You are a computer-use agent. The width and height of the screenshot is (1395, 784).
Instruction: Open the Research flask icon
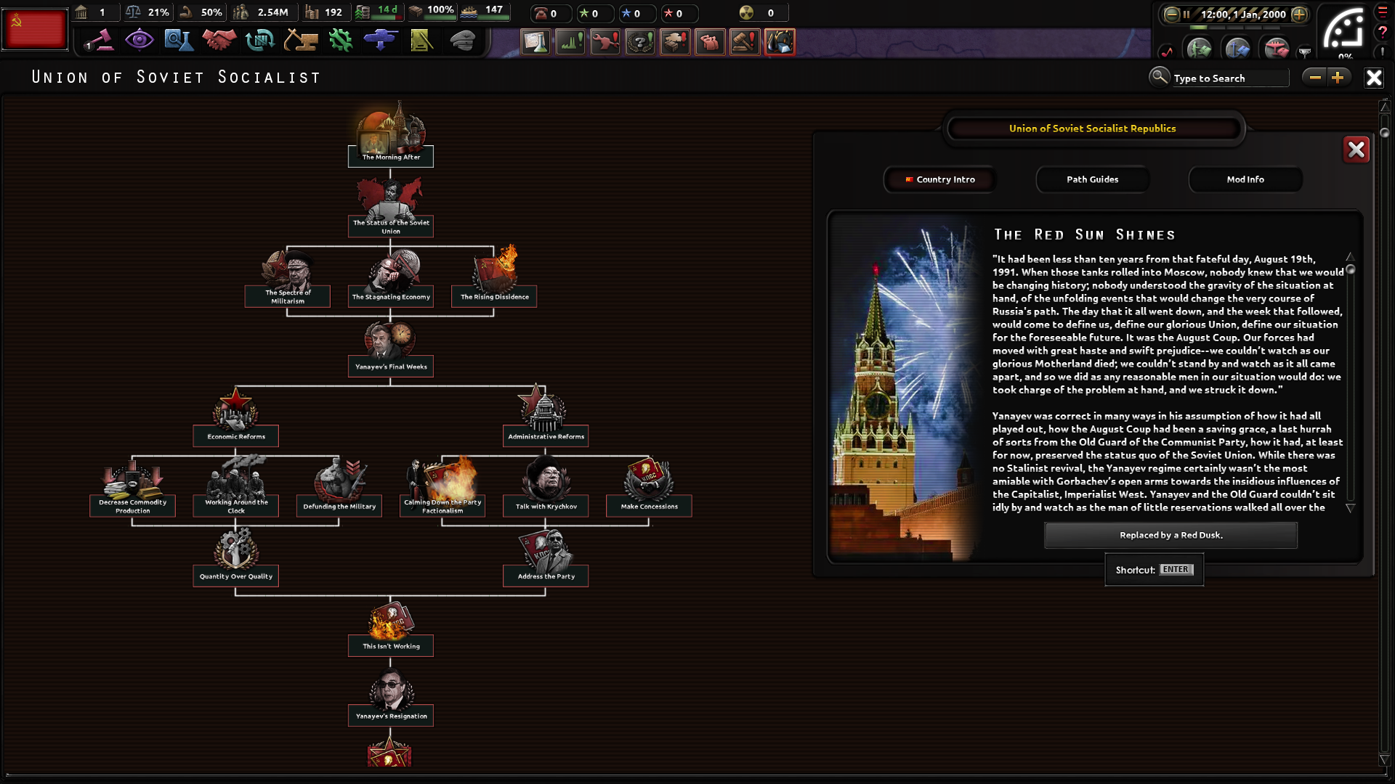point(178,41)
